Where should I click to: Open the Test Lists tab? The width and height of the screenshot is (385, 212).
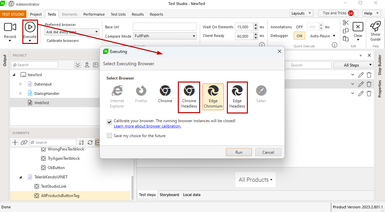118,14
